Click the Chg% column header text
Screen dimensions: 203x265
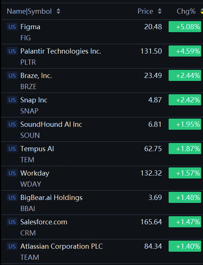186,11
